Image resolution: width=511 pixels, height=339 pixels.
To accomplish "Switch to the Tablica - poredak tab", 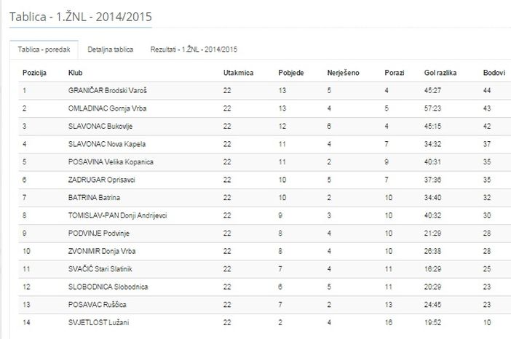I will tap(44, 49).
